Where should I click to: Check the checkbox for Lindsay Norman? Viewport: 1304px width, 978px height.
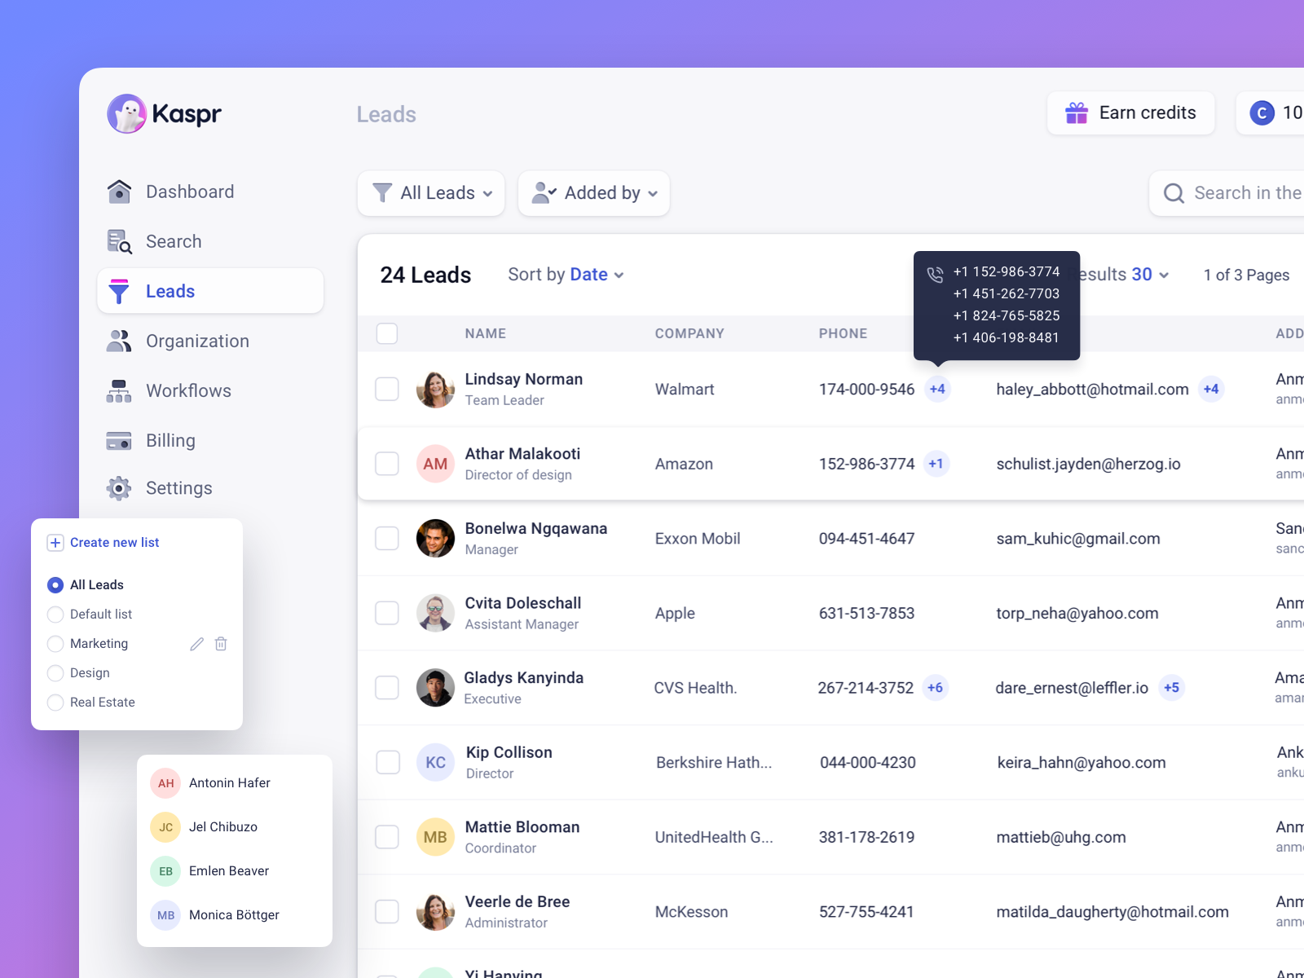pyautogui.click(x=387, y=389)
